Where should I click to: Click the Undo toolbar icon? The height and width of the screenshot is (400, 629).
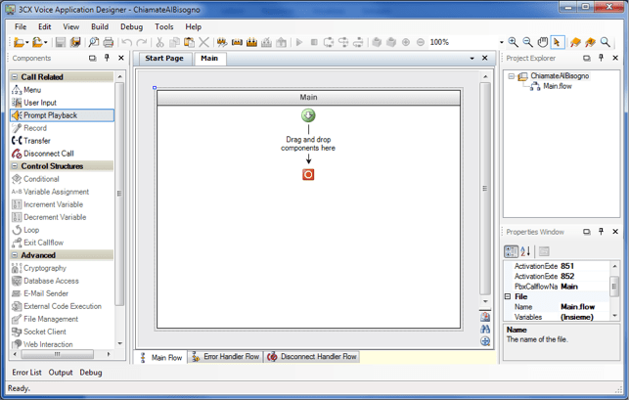127,42
